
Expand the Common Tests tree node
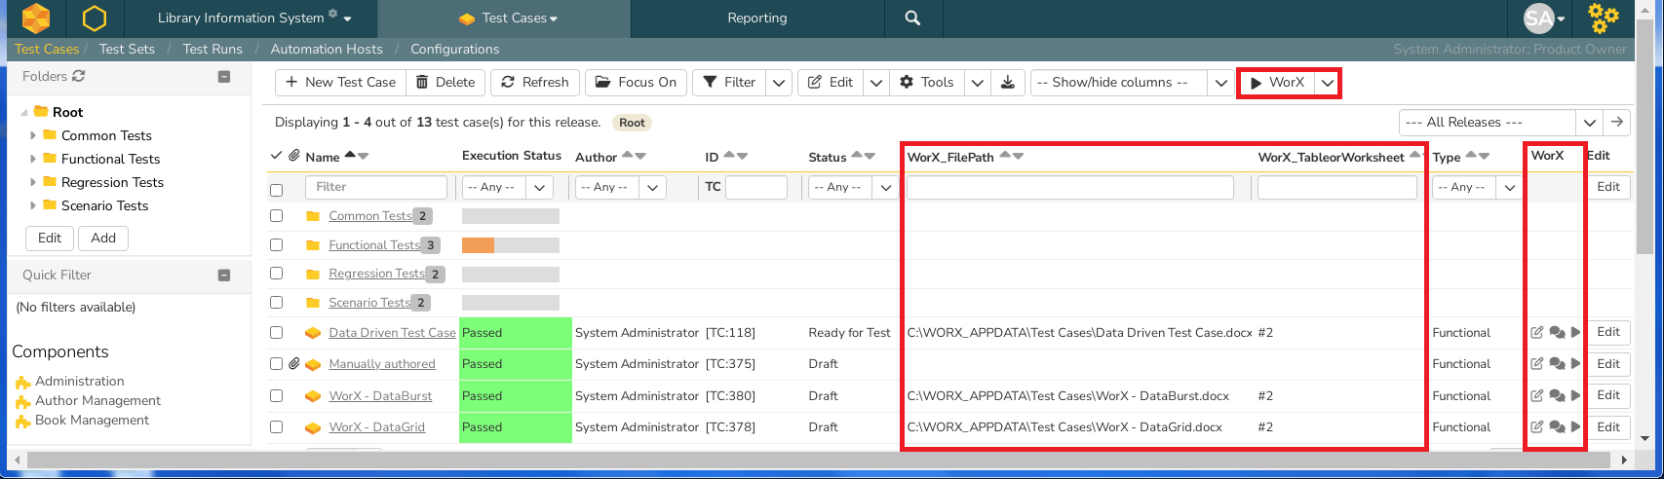point(33,135)
